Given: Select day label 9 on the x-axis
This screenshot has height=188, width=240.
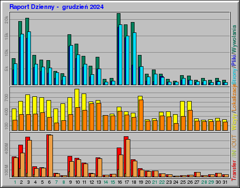Looking at the screenshot, I should 70,182.
